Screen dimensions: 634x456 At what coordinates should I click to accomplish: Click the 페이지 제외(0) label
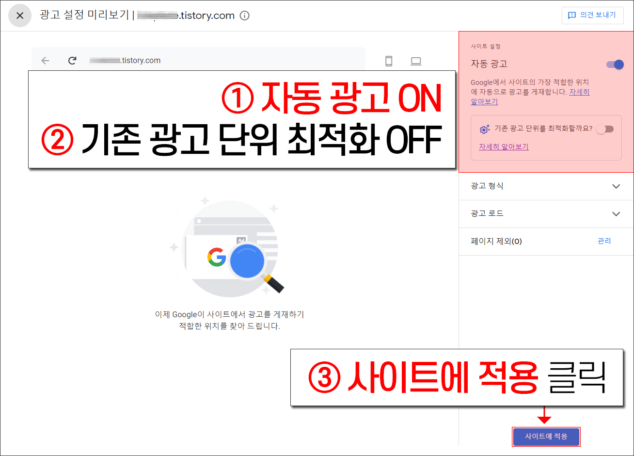[496, 241]
